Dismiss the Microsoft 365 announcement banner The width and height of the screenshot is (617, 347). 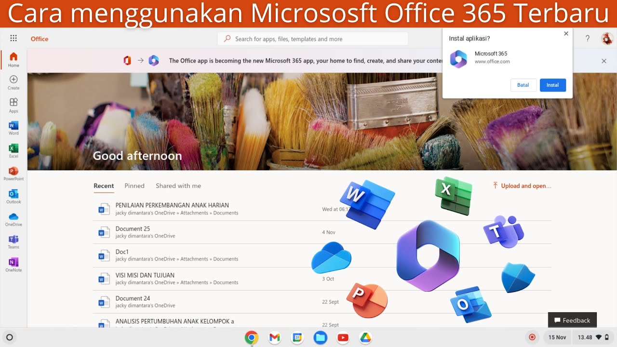click(x=604, y=61)
